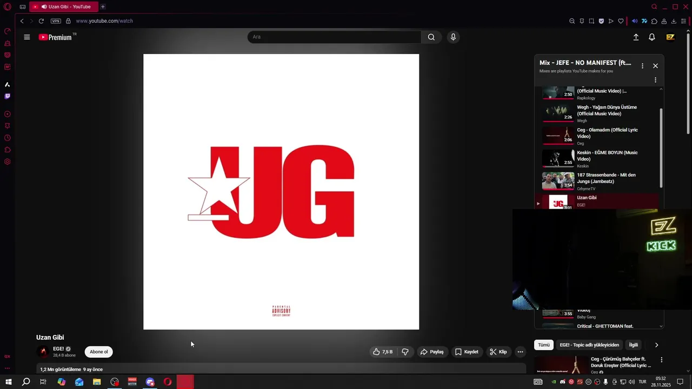This screenshot has width=692, height=389.
Task: Open the Player icon in the sidebar
Action: [x=8, y=114]
